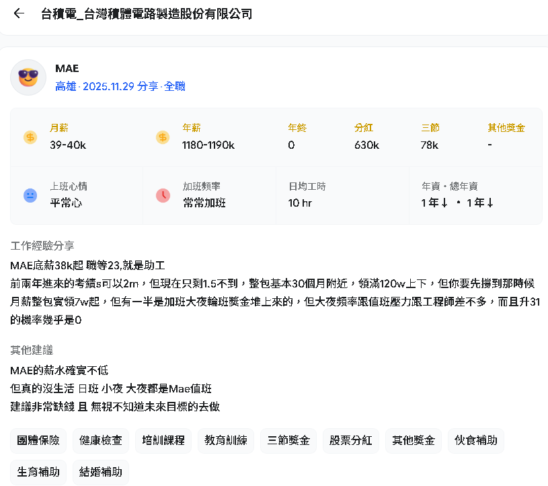
Task: Click the coin icon beside 月薪
Action: click(30, 137)
